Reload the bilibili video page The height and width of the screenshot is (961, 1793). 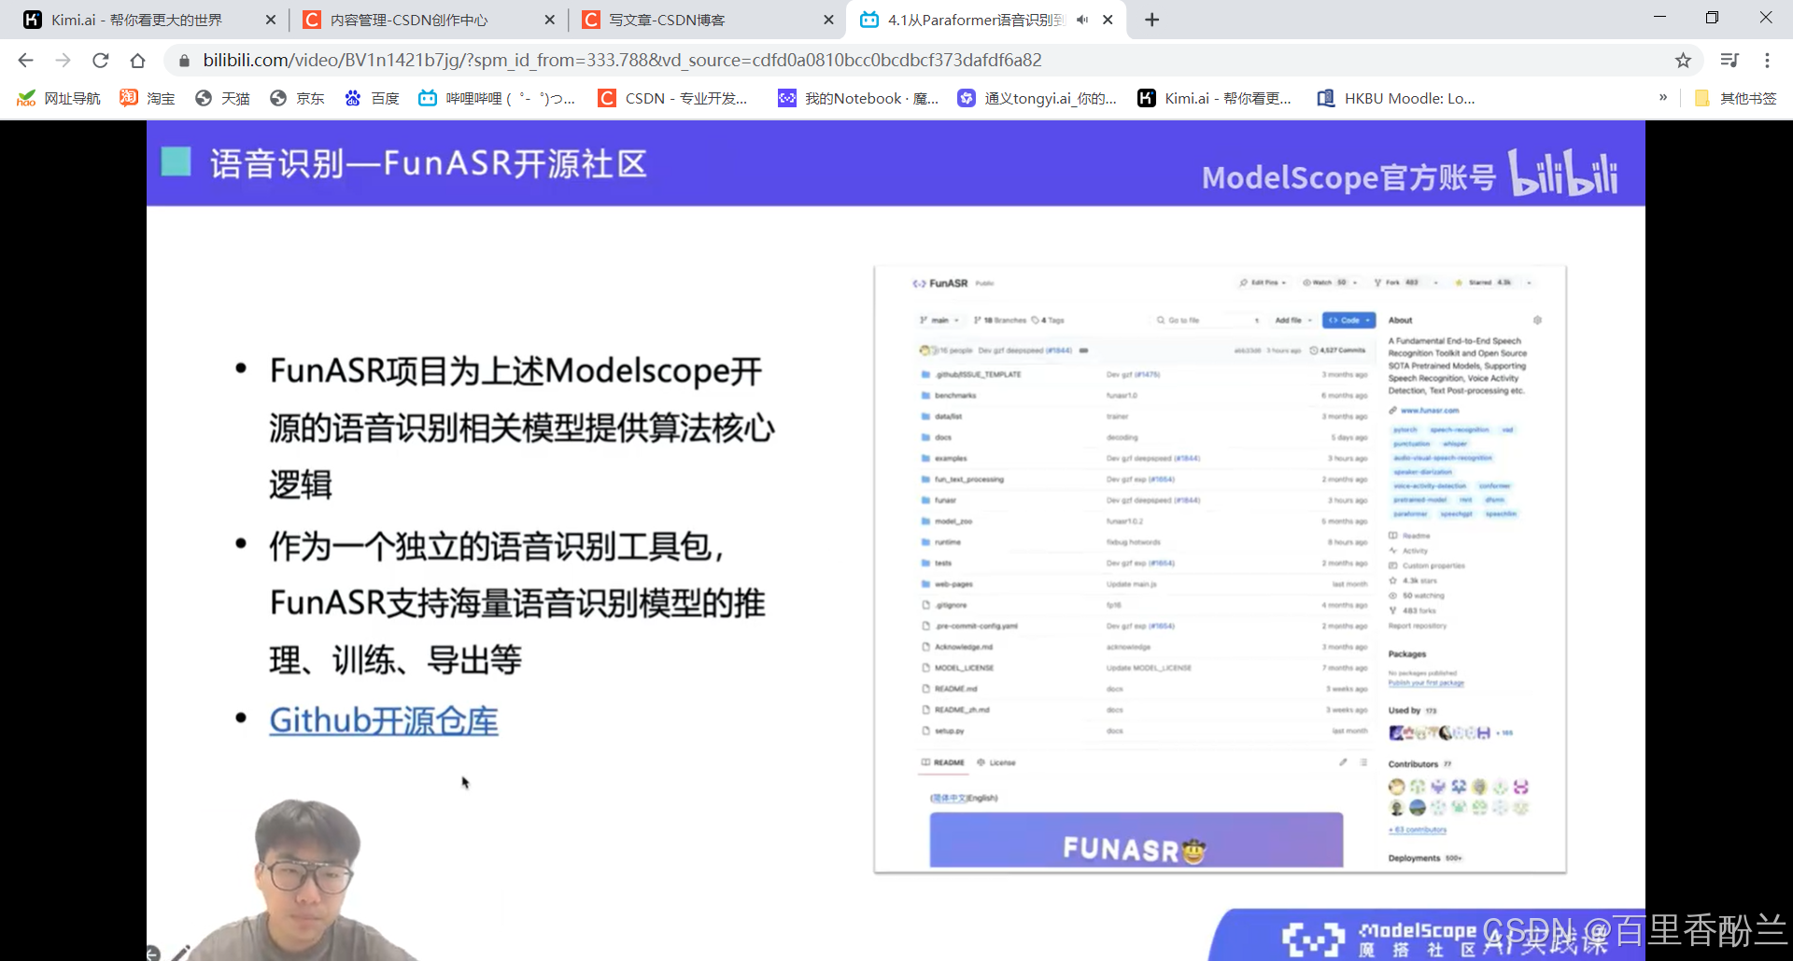pos(101,61)
